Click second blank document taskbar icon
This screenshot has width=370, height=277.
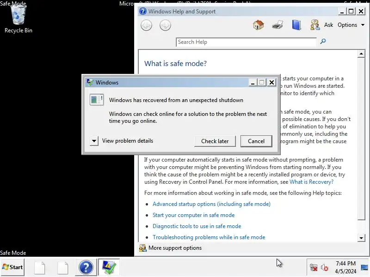click(x=62, y=267)
